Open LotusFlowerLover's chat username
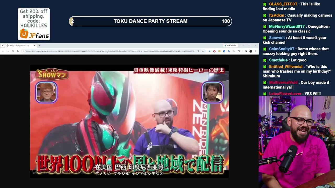The height and width of the screenshot is (188, 335). point(285,94)
